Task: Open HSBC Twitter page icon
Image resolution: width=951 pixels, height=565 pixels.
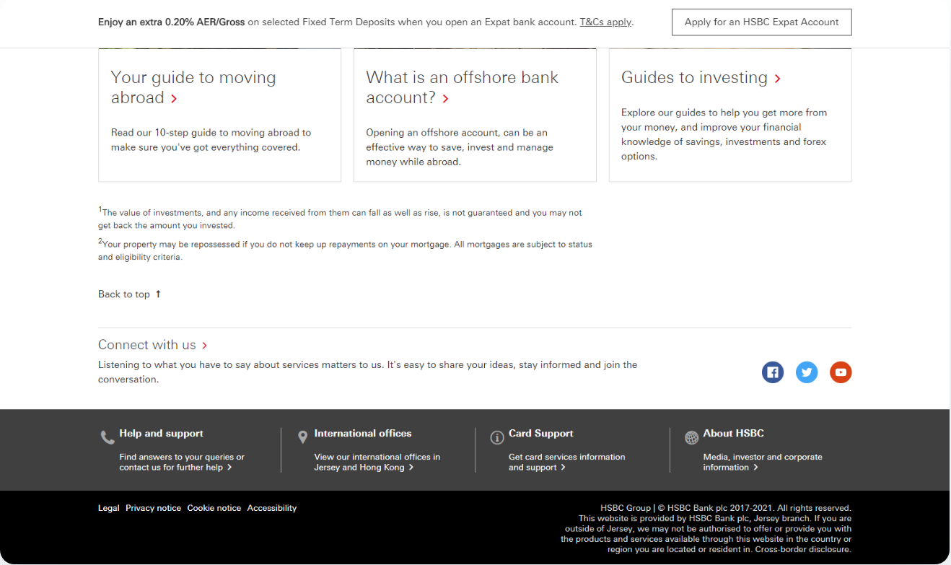Action: 807,372
